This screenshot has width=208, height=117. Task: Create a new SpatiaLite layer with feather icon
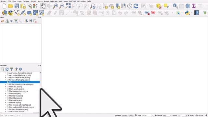coord(23,13)
